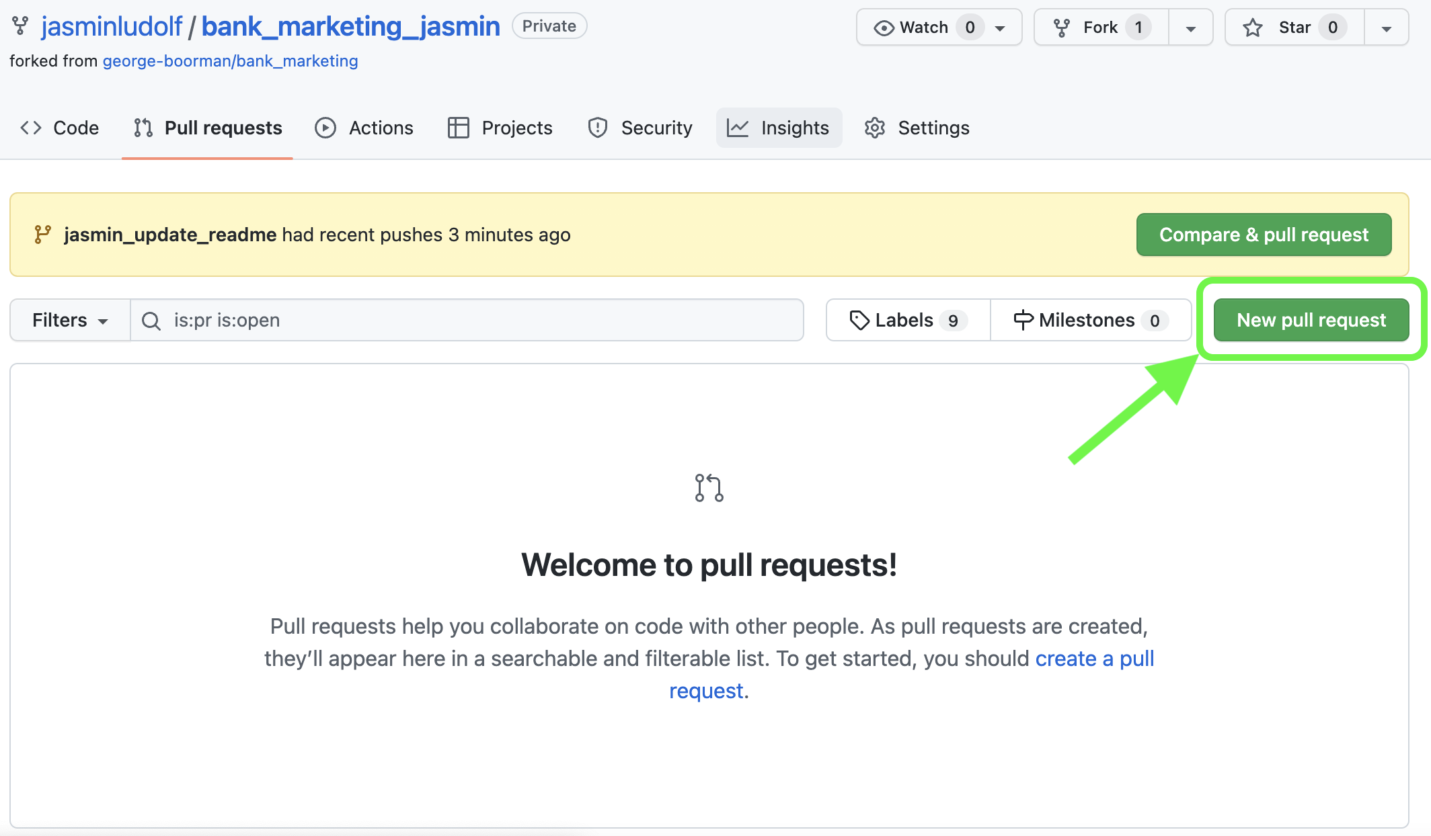Open the jasminludolf user profile link

click(x=112, y=26)
